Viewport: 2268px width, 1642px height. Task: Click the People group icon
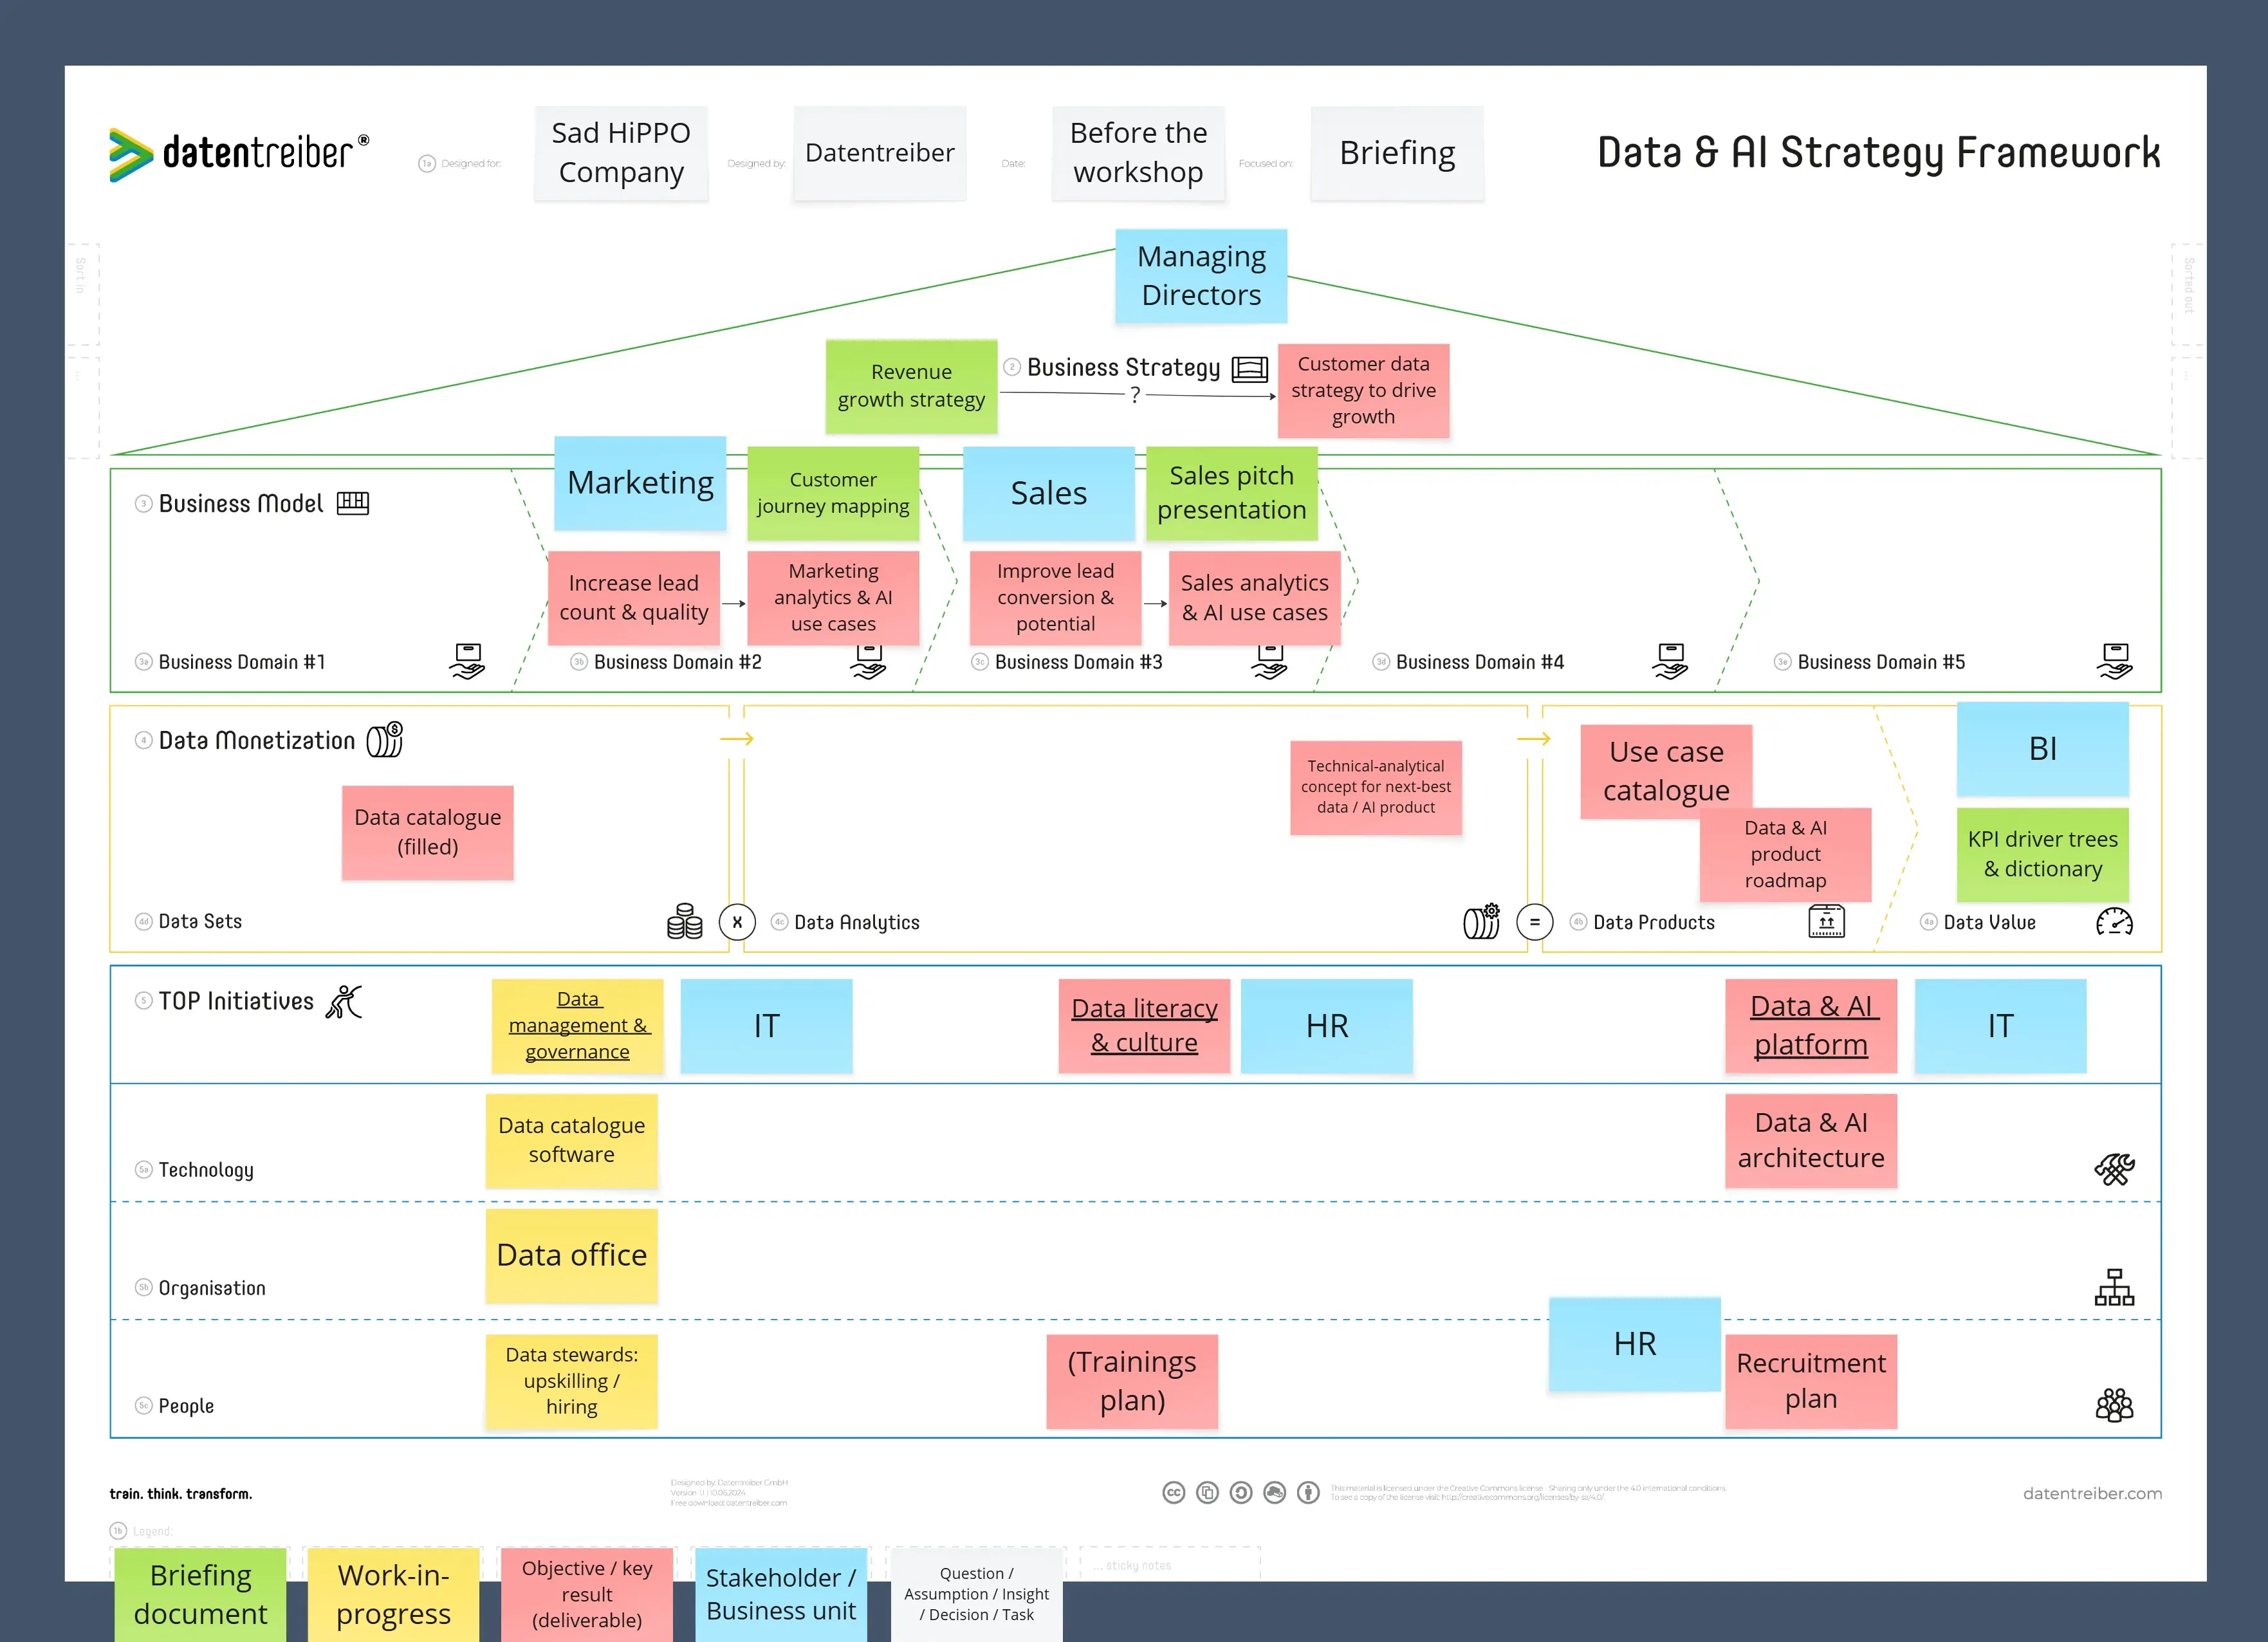tap(2114, 1405)
